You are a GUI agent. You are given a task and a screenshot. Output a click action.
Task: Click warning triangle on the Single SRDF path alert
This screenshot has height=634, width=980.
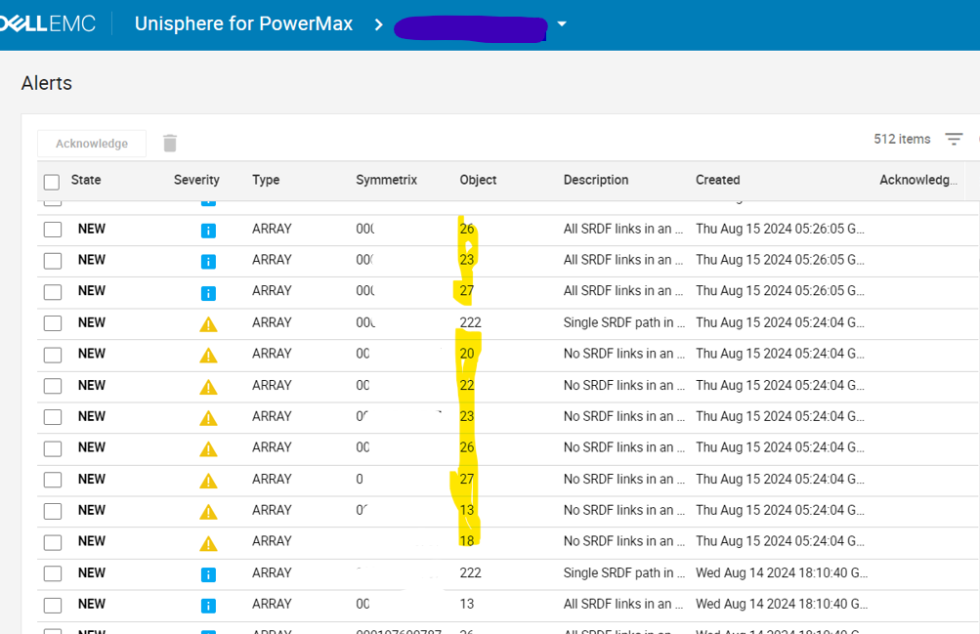[x=208, y=322]
